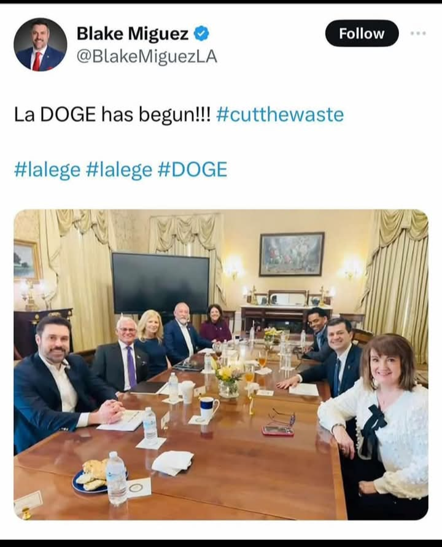Viewport: 442px width, 547px height.
Task: Click the blue verified badge
Action: pos(201,34)
